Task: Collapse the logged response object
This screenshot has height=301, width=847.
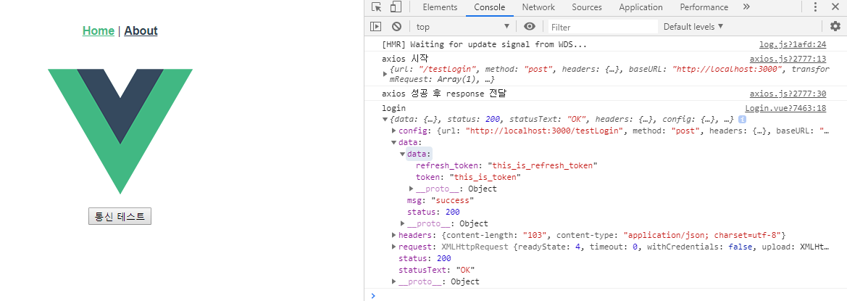Action: [x=385, y=120]
